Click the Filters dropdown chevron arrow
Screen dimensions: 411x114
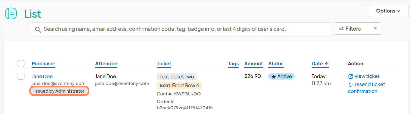(x=376, y=29)
